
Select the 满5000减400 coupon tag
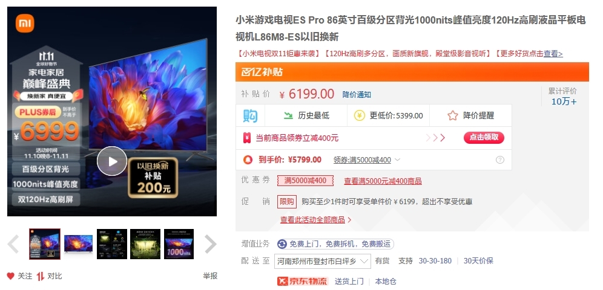pos(305,181)
